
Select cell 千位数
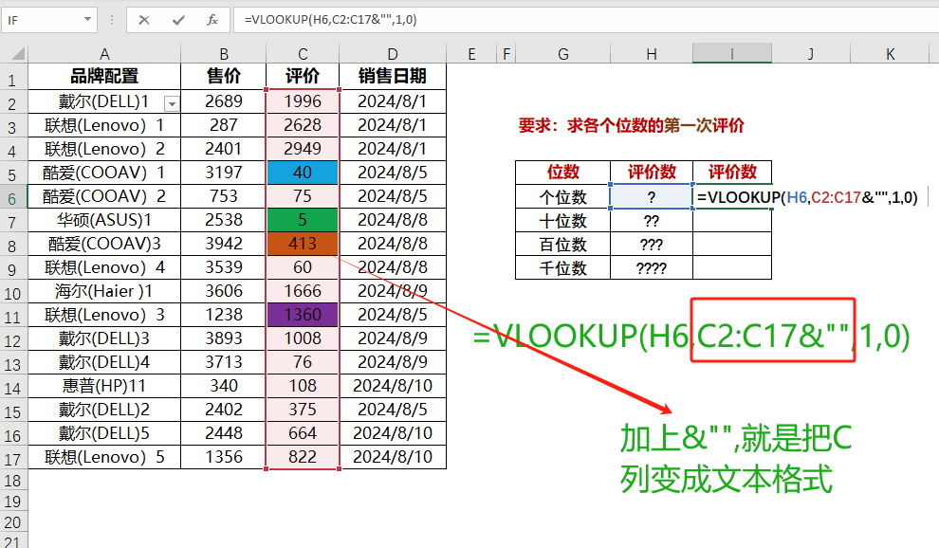coord(562,267)
